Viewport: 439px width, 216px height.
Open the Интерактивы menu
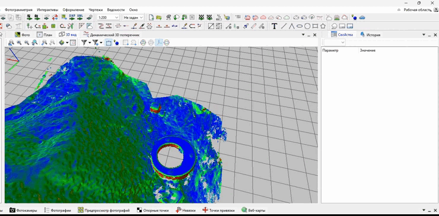47,10
